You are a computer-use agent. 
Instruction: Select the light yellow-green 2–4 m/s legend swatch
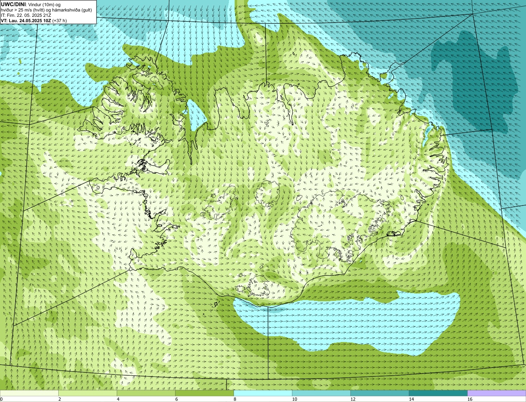tap(88, 393)
